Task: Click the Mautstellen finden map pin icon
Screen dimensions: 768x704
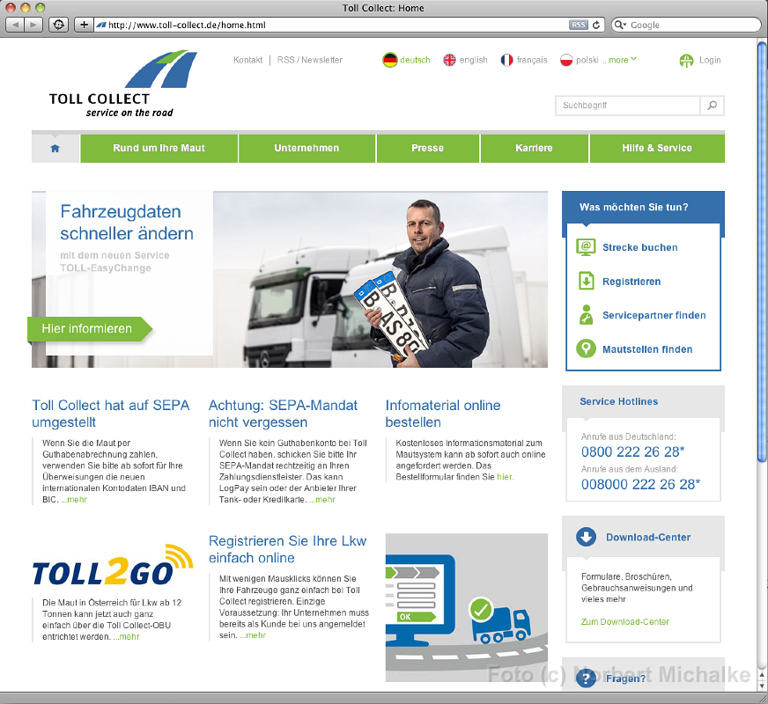Action: (586, 349)
